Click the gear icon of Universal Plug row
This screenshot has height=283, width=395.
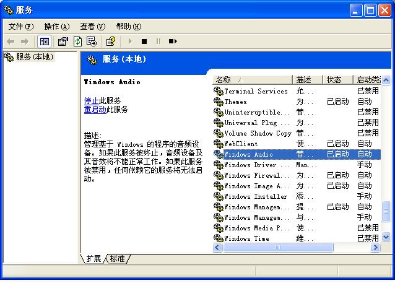pyautogui.click(x=219, y=123)
